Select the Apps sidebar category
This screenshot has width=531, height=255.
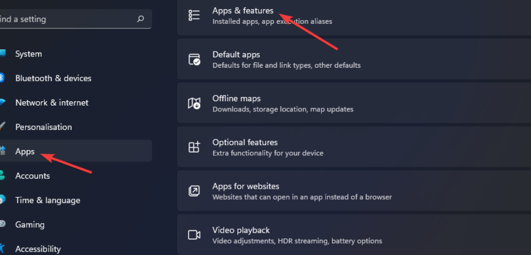coord(25,152)
